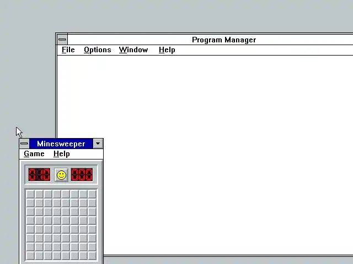Reveal the top-left minefield cell
The height and width of the screenshot is (264, 353).
(30, 194)
